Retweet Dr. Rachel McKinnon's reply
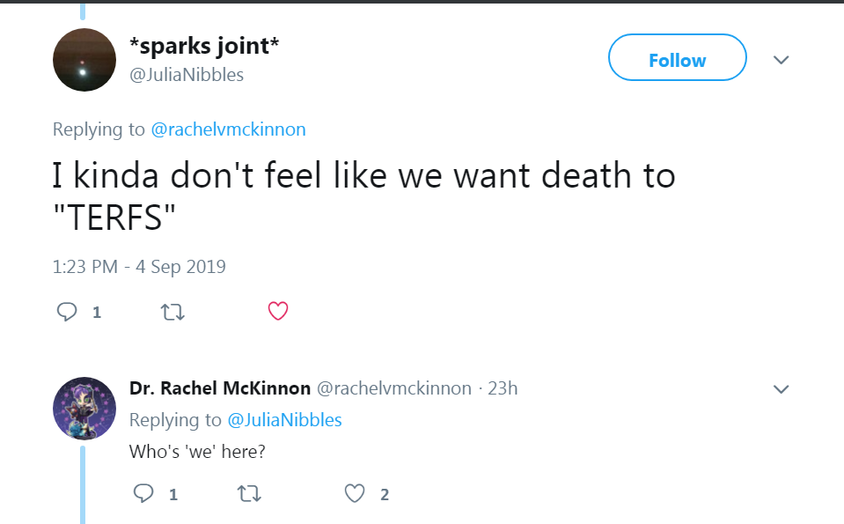 click(250, 494)
